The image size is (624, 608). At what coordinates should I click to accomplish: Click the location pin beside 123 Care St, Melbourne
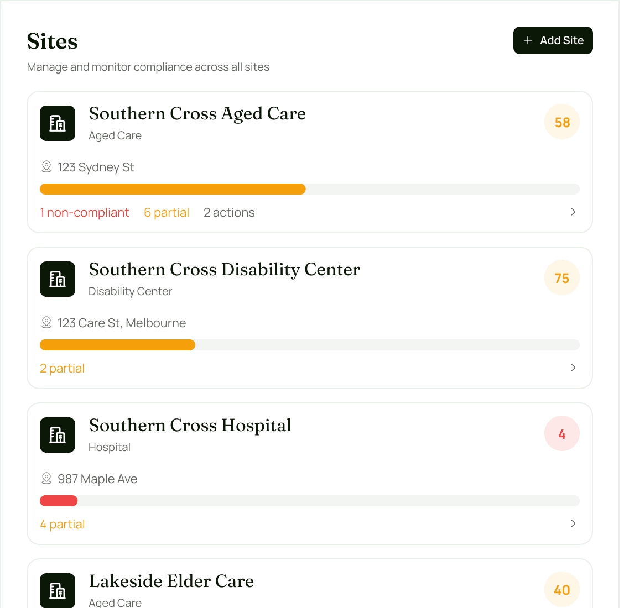click(46, 322)
